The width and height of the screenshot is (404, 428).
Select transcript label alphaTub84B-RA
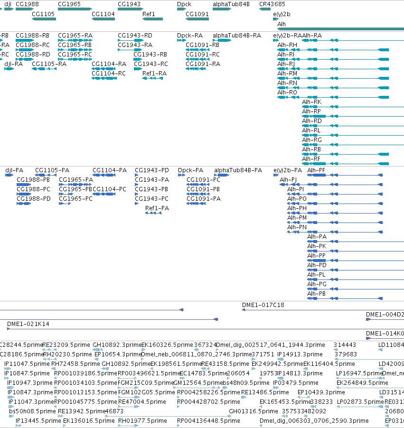point(237,36)
